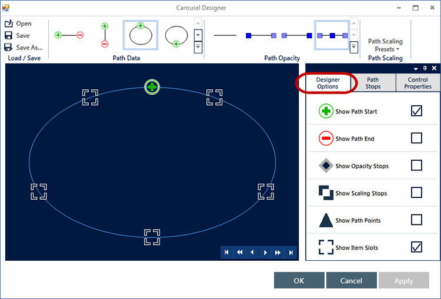Jump to the first carousel item
Screen dimensions: 441x299
point(226,253)
